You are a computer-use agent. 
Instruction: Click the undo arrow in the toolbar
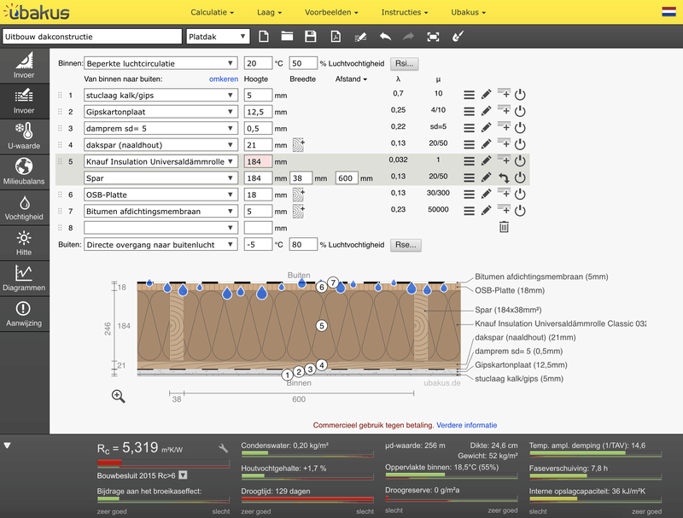(385, 37)
